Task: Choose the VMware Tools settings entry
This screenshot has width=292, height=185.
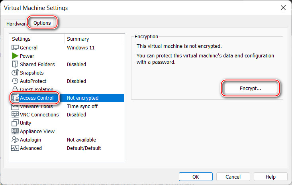Action: [x=67, y=106]
